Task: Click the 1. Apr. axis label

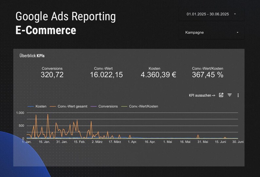Action: point(132,142)
